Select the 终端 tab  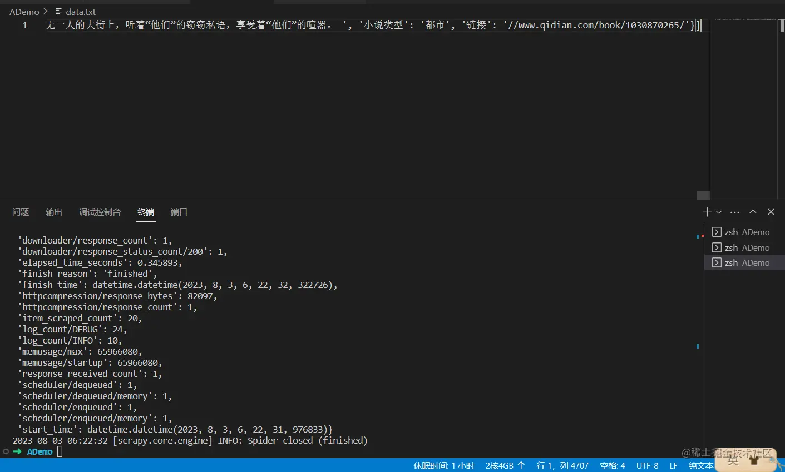[146, 212]
